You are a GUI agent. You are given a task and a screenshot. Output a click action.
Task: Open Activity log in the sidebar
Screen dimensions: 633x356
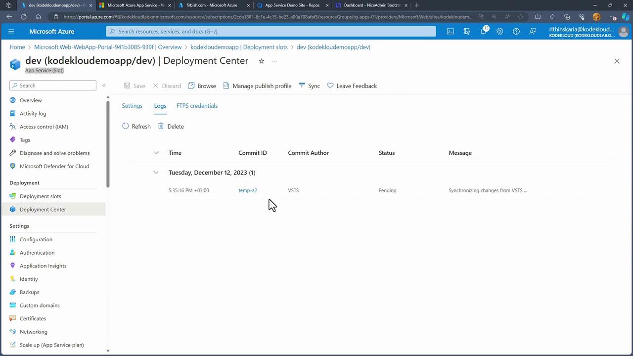click(x=33, y=113)
